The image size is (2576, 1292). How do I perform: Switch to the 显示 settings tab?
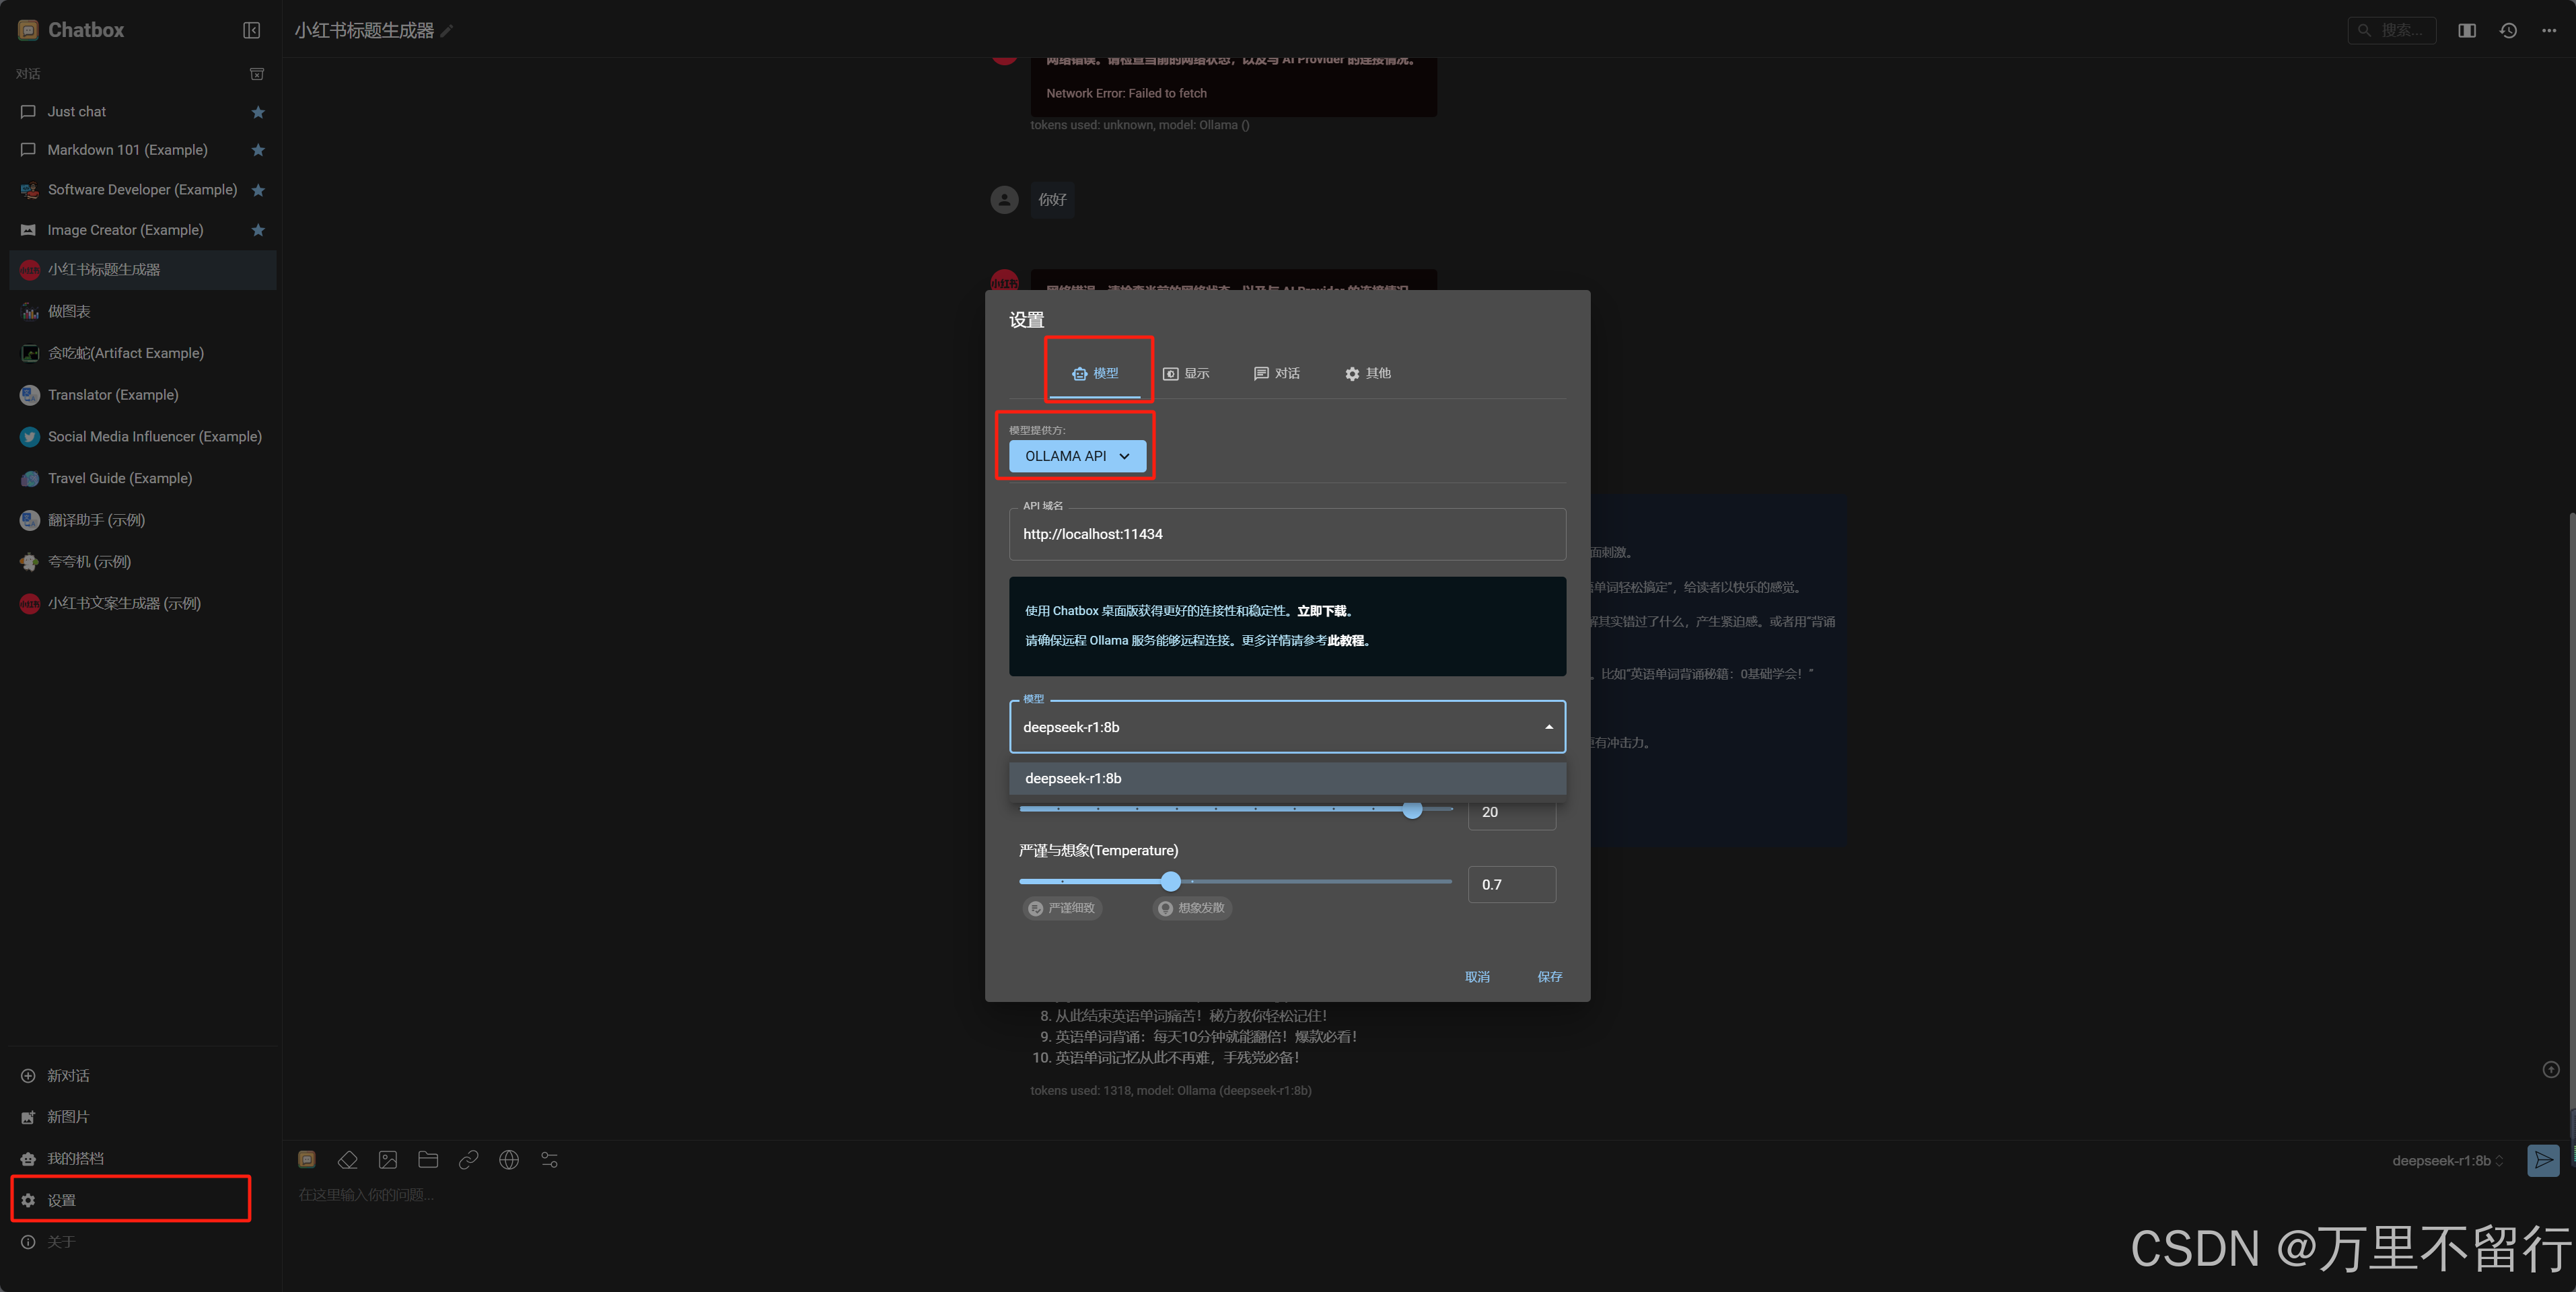[1186, 373]
